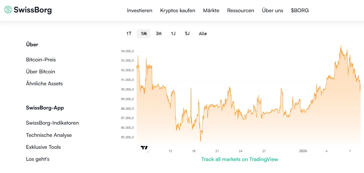Click the 4 date axis label
Screen dimensions: 364x173
pyautogui.click(x=327, y=151)
